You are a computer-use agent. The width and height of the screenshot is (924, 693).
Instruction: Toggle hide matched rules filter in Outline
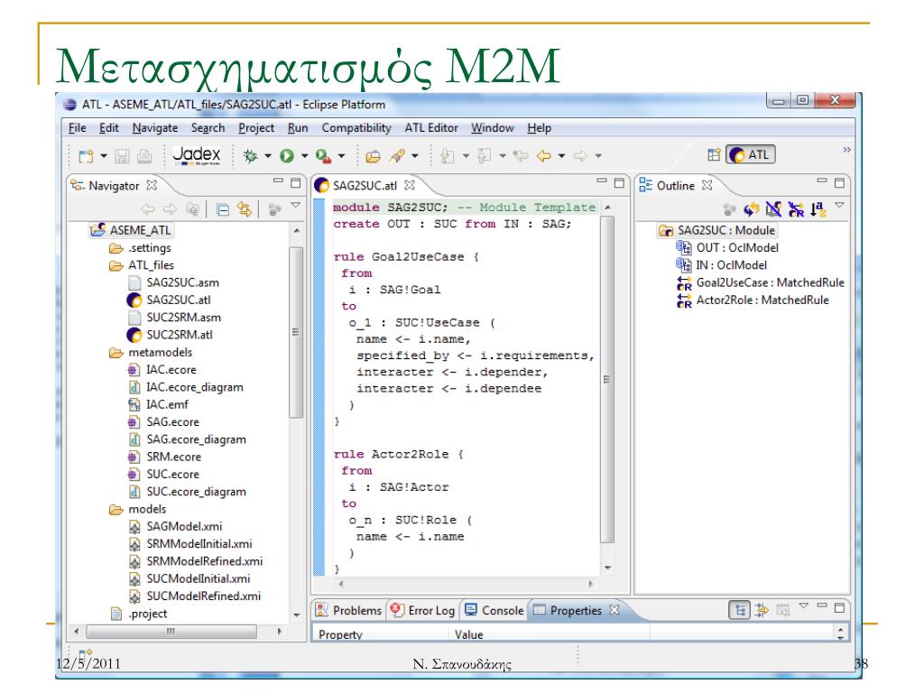pos(796,209)
